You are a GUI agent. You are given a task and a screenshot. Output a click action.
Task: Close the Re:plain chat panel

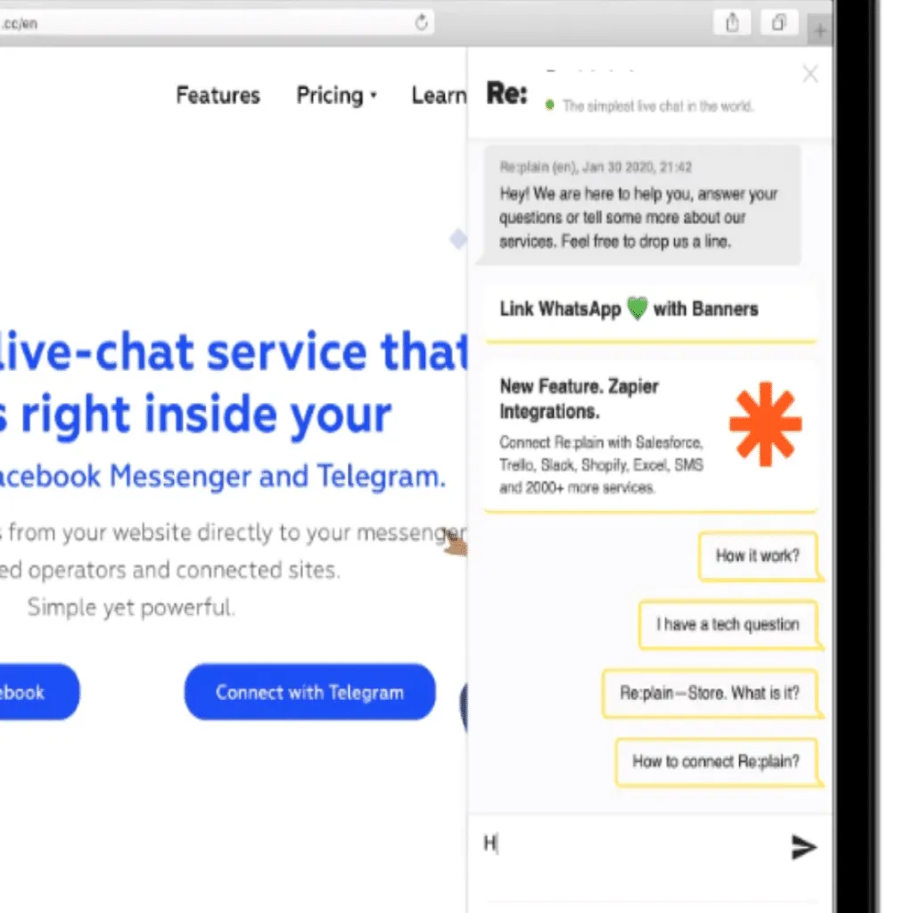click(x=810, y=74)
